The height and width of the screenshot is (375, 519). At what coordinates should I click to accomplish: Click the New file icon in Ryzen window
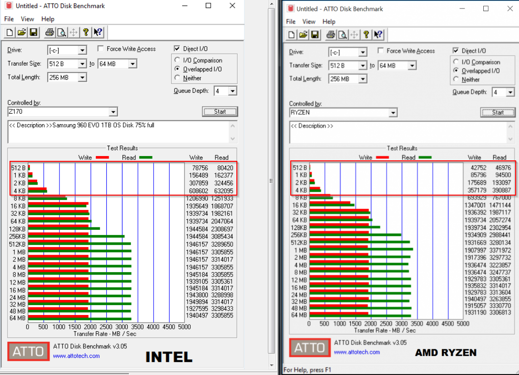[x=291, y=35]
